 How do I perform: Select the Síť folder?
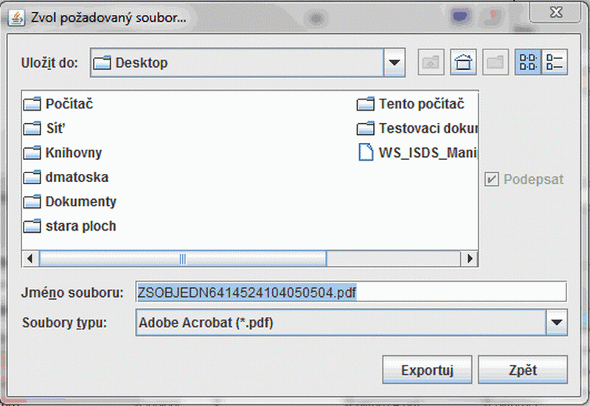44,128
